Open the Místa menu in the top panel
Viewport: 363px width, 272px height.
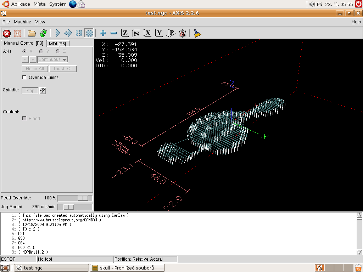39,4
